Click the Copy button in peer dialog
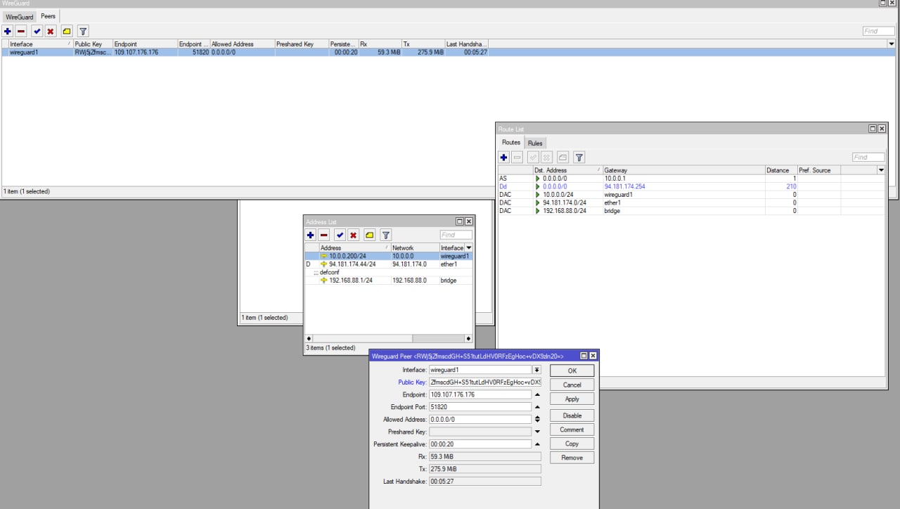The width and height of the screenshot is (900, 509). tap(572, 444)
